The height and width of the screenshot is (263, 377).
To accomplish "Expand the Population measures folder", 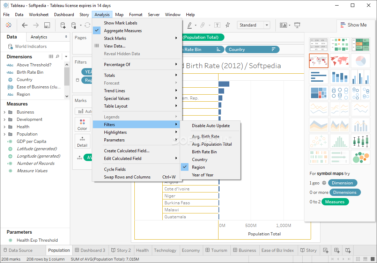I will [5, 134].
